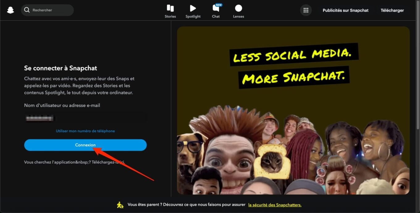Image resolution: width=420 pixels, height=213 pixels.
Task: Open the apps grid menu
Action: click(306, 10)
